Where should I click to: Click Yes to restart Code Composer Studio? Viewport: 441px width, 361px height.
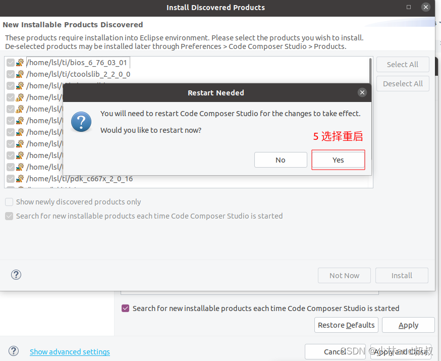pos(338,160)
